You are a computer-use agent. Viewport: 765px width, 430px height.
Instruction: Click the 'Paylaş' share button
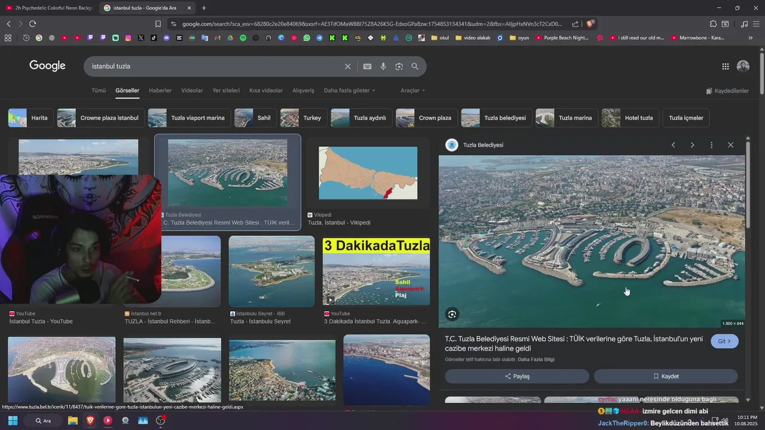tap(517, 376)
